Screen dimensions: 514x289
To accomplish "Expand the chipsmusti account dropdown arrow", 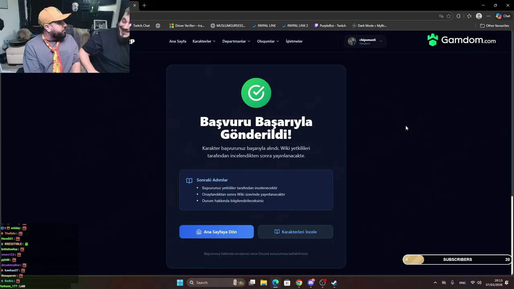I will tap(381, 41).
